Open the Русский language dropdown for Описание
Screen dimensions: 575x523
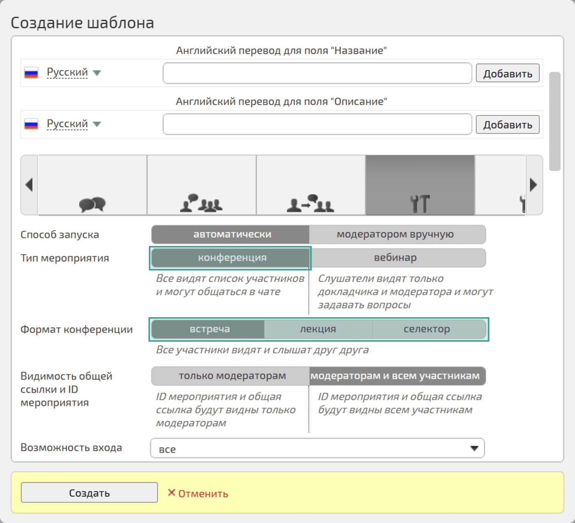click(74, 124)
